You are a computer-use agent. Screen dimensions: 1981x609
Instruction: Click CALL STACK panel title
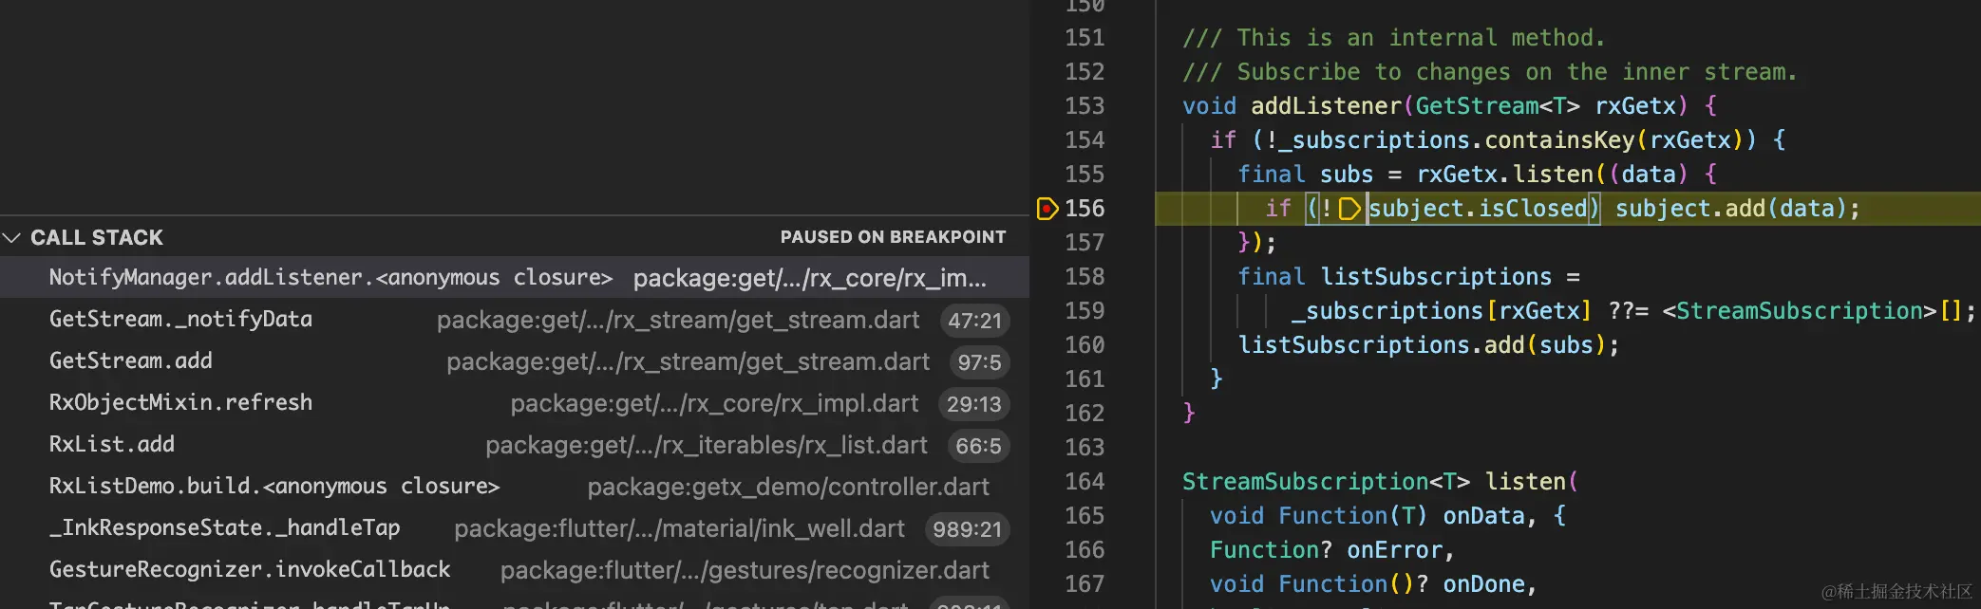tap(97, 237)
